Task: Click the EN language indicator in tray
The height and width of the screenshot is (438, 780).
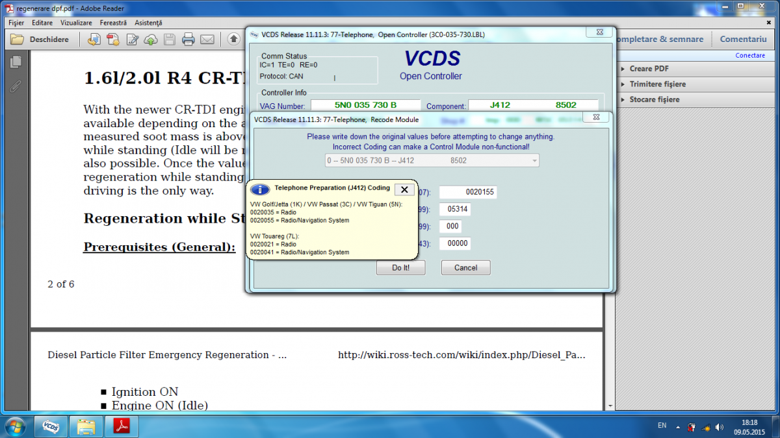Action: click(x=662, y=426)
